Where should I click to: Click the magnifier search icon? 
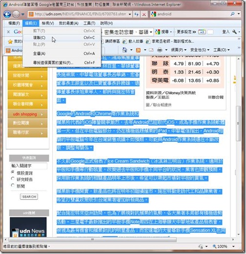click(x=233, y=14)
